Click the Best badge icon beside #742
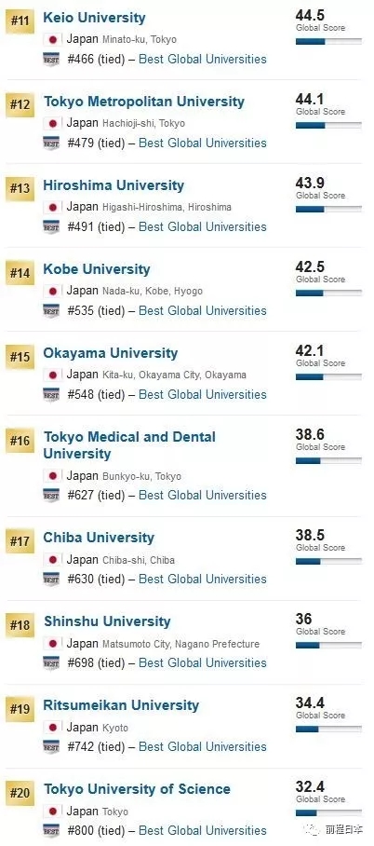Screen dimensions: 374x846 (51, 746)
